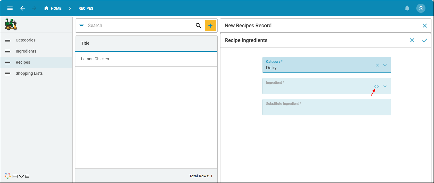The width and height of the screenshot is (434, 183).
Task: Expand the Category dropdown
Action: coord(385,65)
